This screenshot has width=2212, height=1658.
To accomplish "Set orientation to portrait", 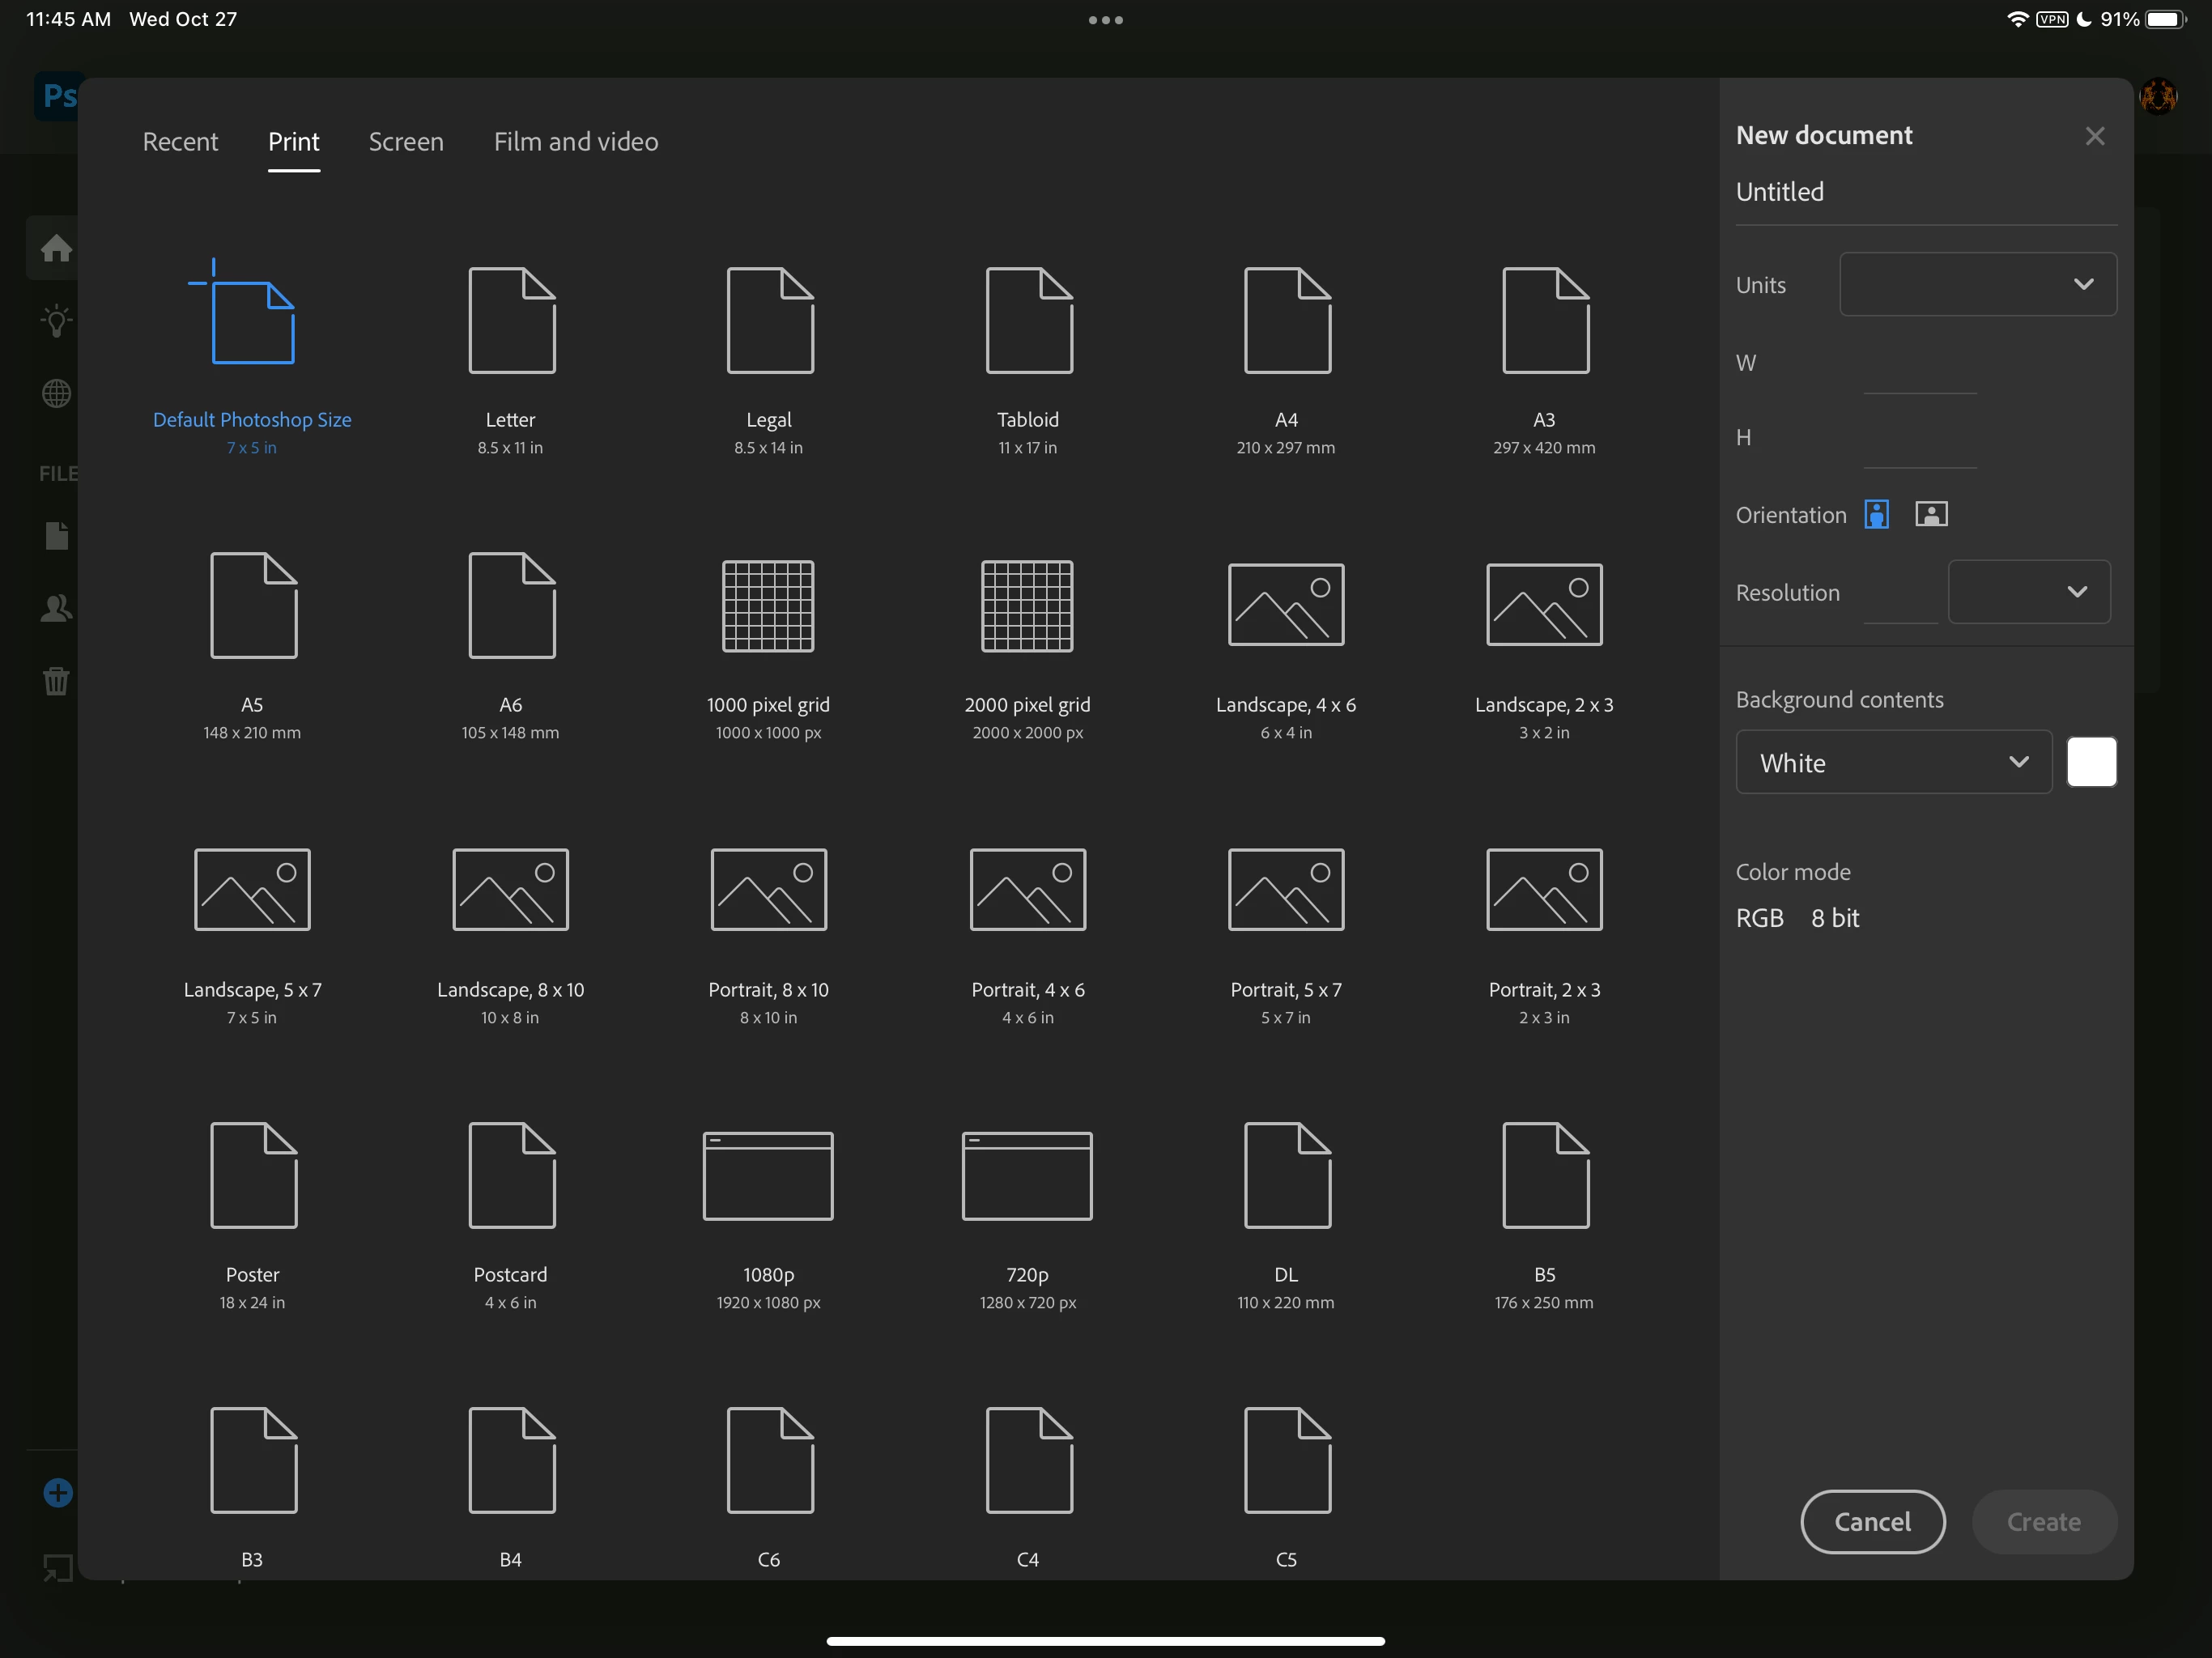I will pos(1876,514).
